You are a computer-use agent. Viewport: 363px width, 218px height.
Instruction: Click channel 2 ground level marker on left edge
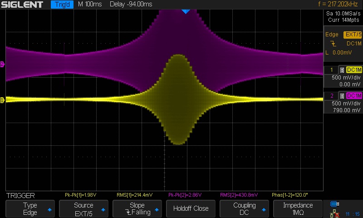2,64
